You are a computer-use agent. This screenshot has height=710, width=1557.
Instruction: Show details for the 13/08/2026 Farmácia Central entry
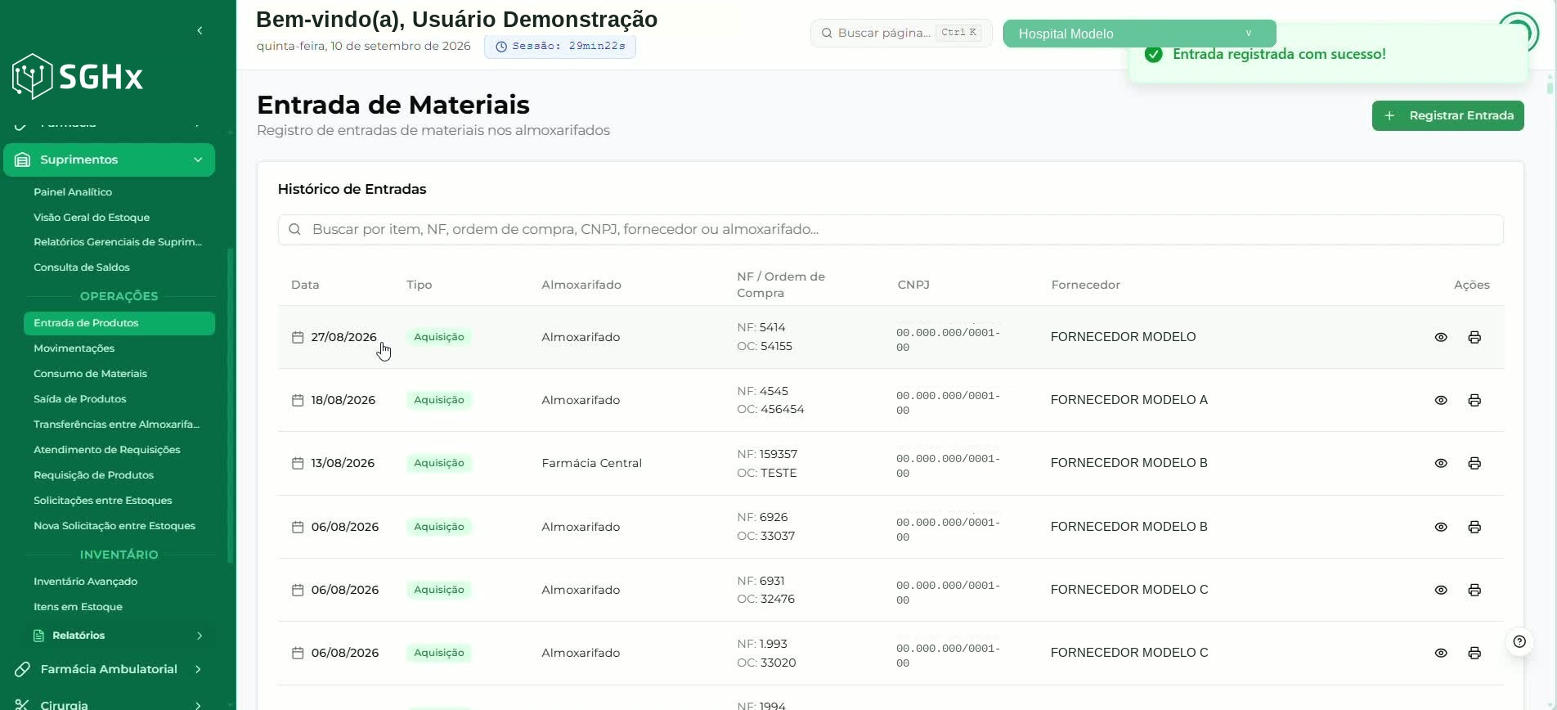(1441, 463)
